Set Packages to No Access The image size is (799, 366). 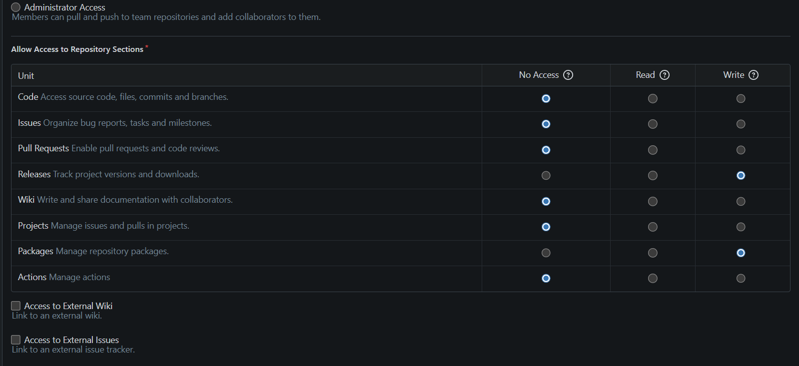[546, 253]
